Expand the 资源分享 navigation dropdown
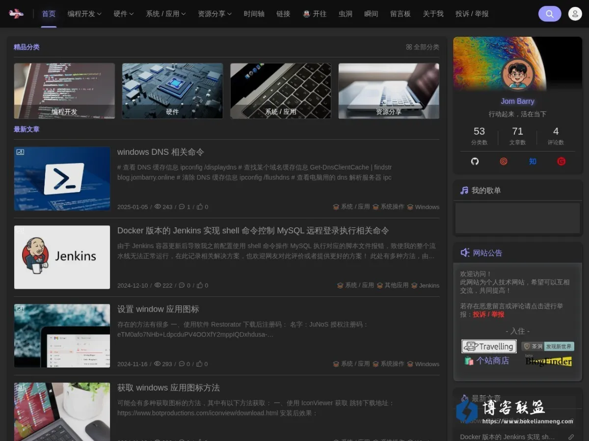 tap(215, 14)
